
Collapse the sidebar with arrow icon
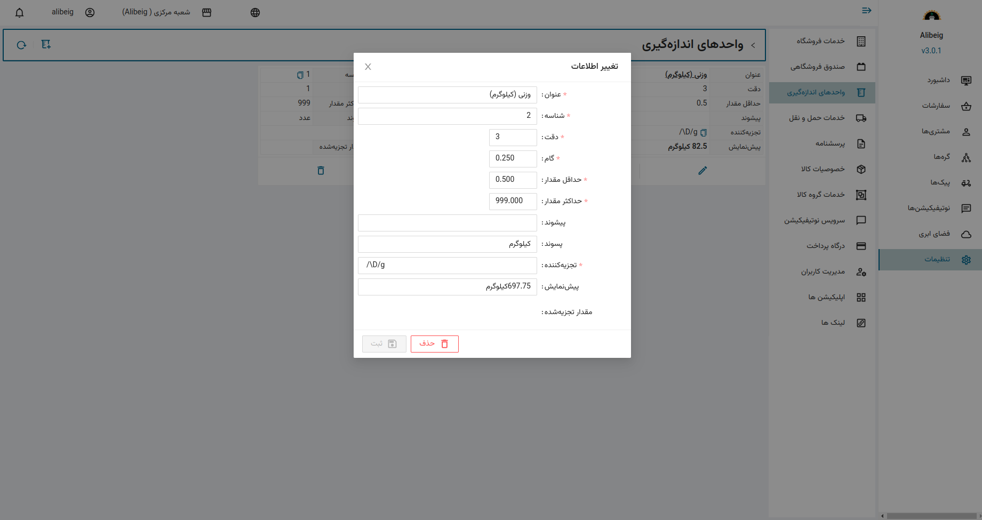[x=866, y=11]
